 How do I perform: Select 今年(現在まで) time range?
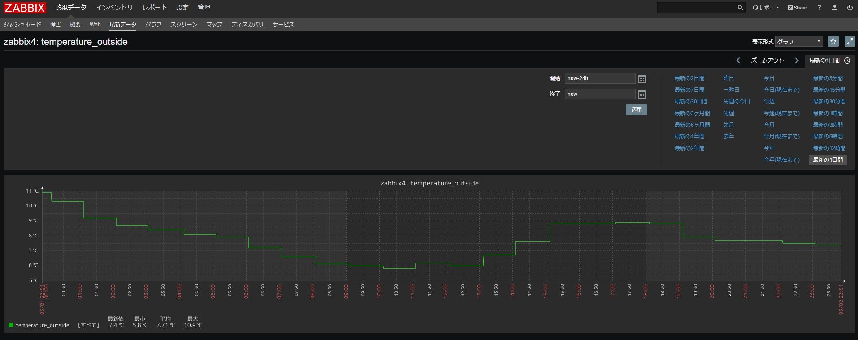pos(781,160)
